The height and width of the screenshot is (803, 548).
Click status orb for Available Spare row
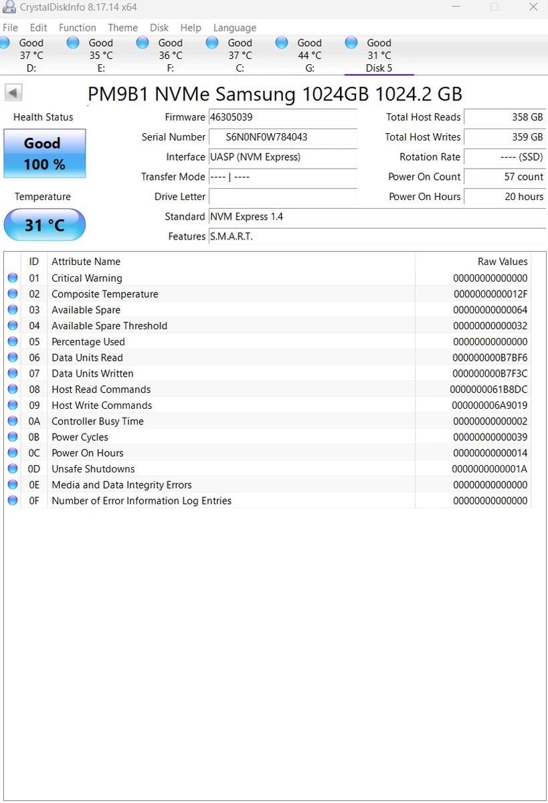13,310
